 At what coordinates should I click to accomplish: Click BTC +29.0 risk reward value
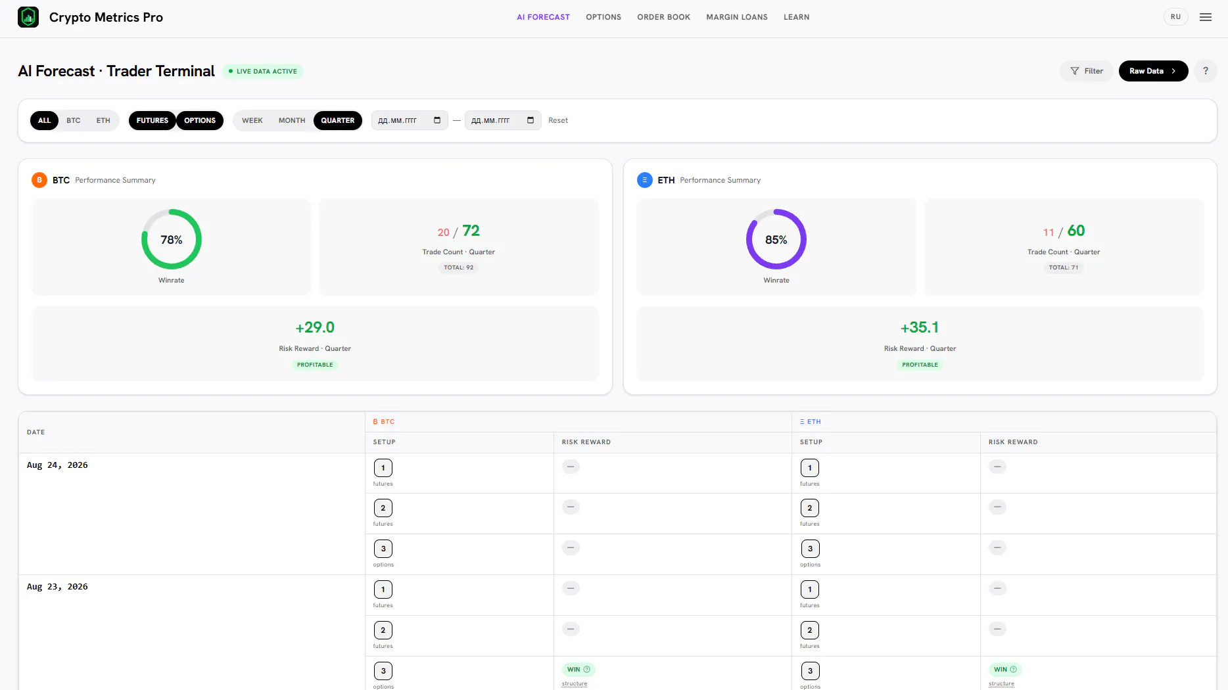click(315, 327)
